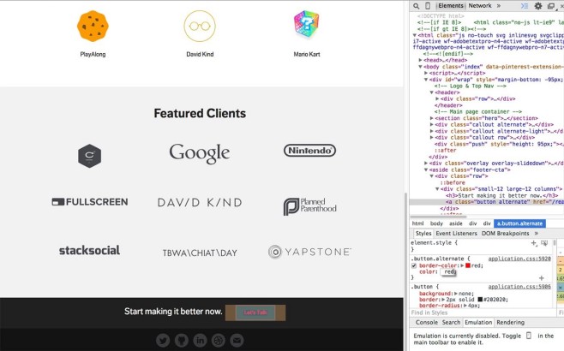The image size is (564, 351).
Task: Select the Emulation drawer tab
Action: 478,322
